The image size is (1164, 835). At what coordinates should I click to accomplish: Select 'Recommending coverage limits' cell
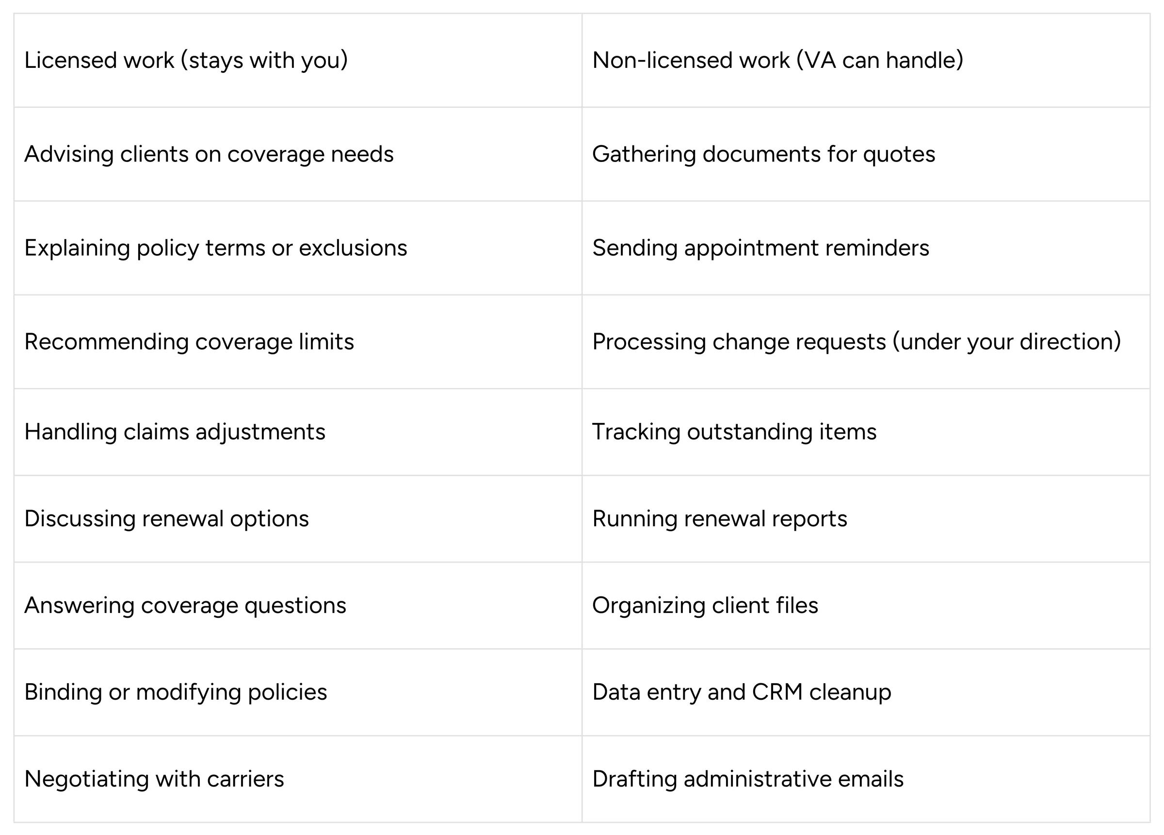(x=298, y=342)
